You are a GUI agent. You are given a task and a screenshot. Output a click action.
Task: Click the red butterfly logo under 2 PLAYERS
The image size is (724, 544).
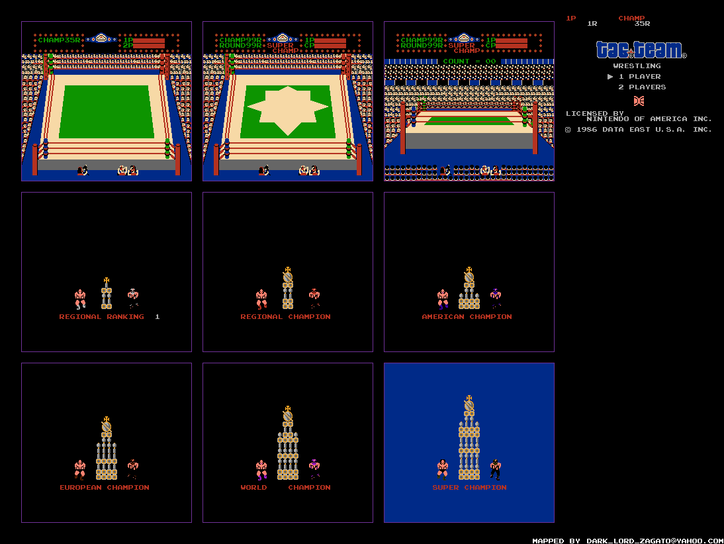click(x=639, y=101)
